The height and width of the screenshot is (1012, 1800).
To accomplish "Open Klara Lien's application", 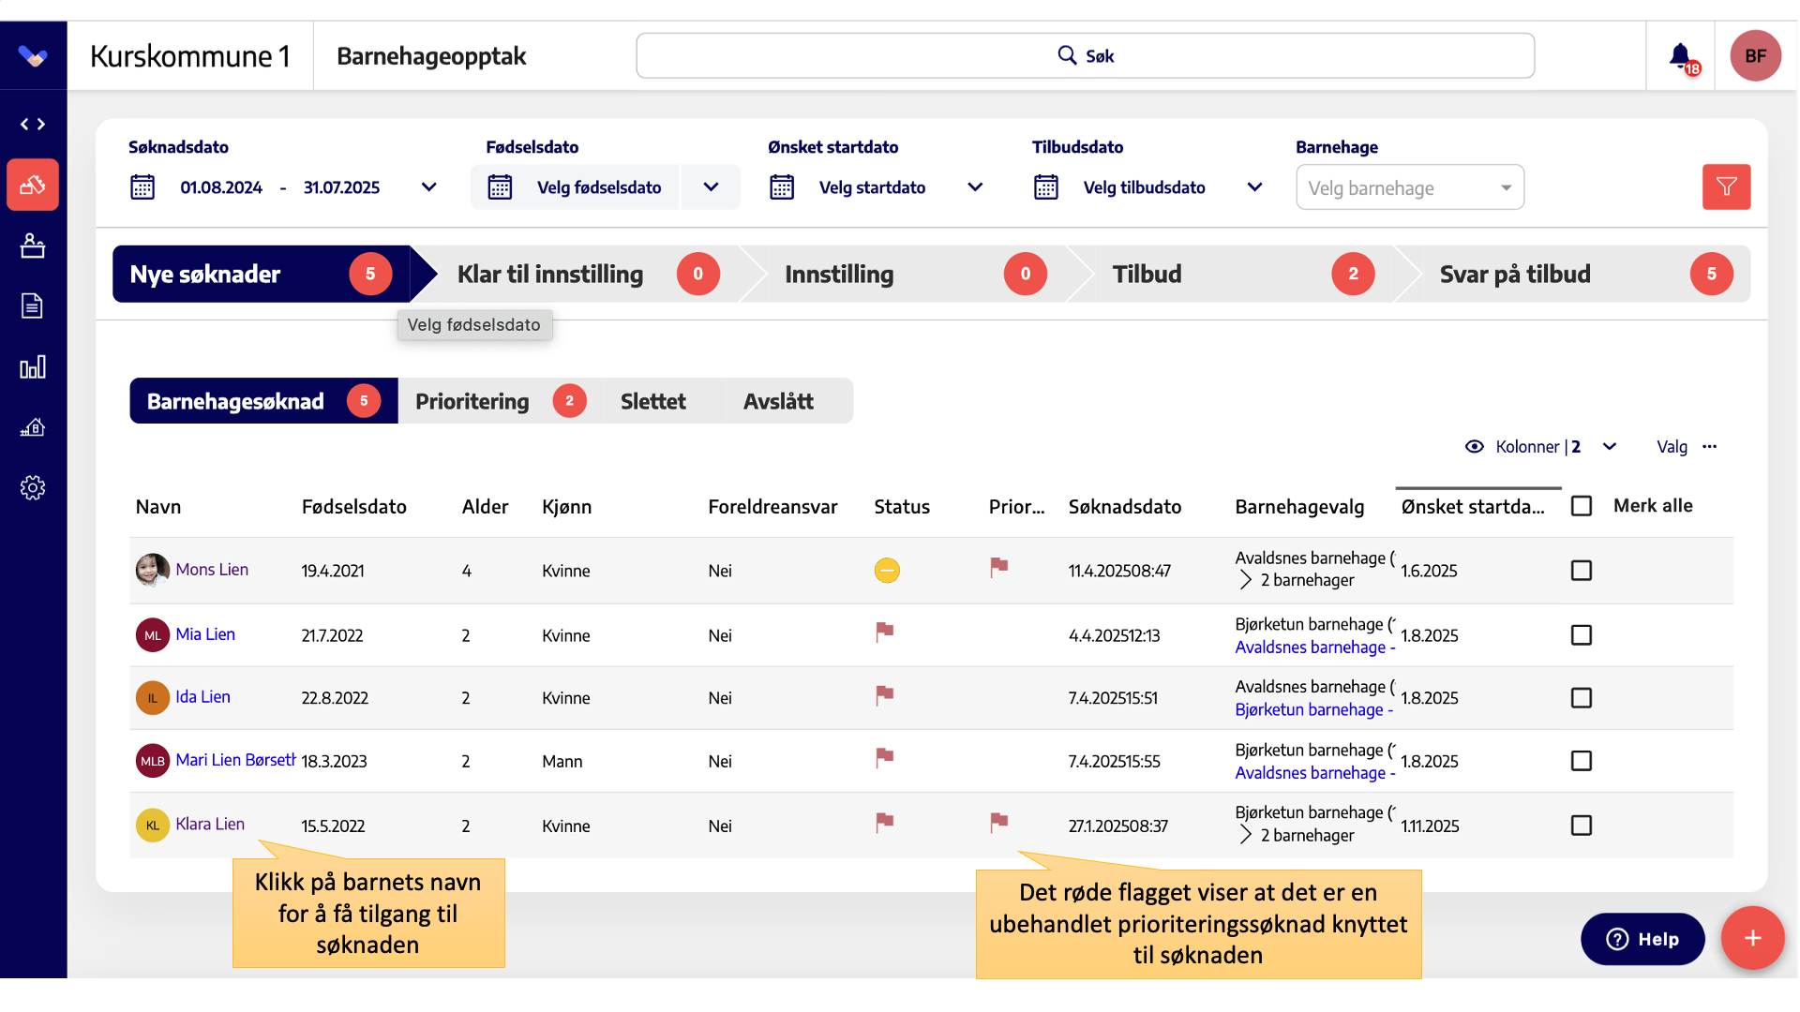I will click(210, 824).
